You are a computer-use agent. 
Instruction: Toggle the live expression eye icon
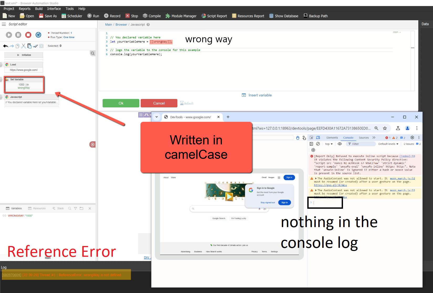340,144
